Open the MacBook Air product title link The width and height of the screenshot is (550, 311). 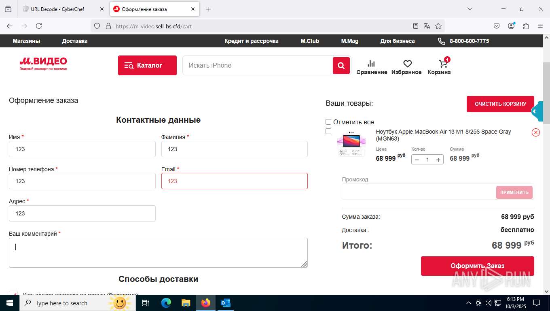pyautogui.click(x=444, y=135)
